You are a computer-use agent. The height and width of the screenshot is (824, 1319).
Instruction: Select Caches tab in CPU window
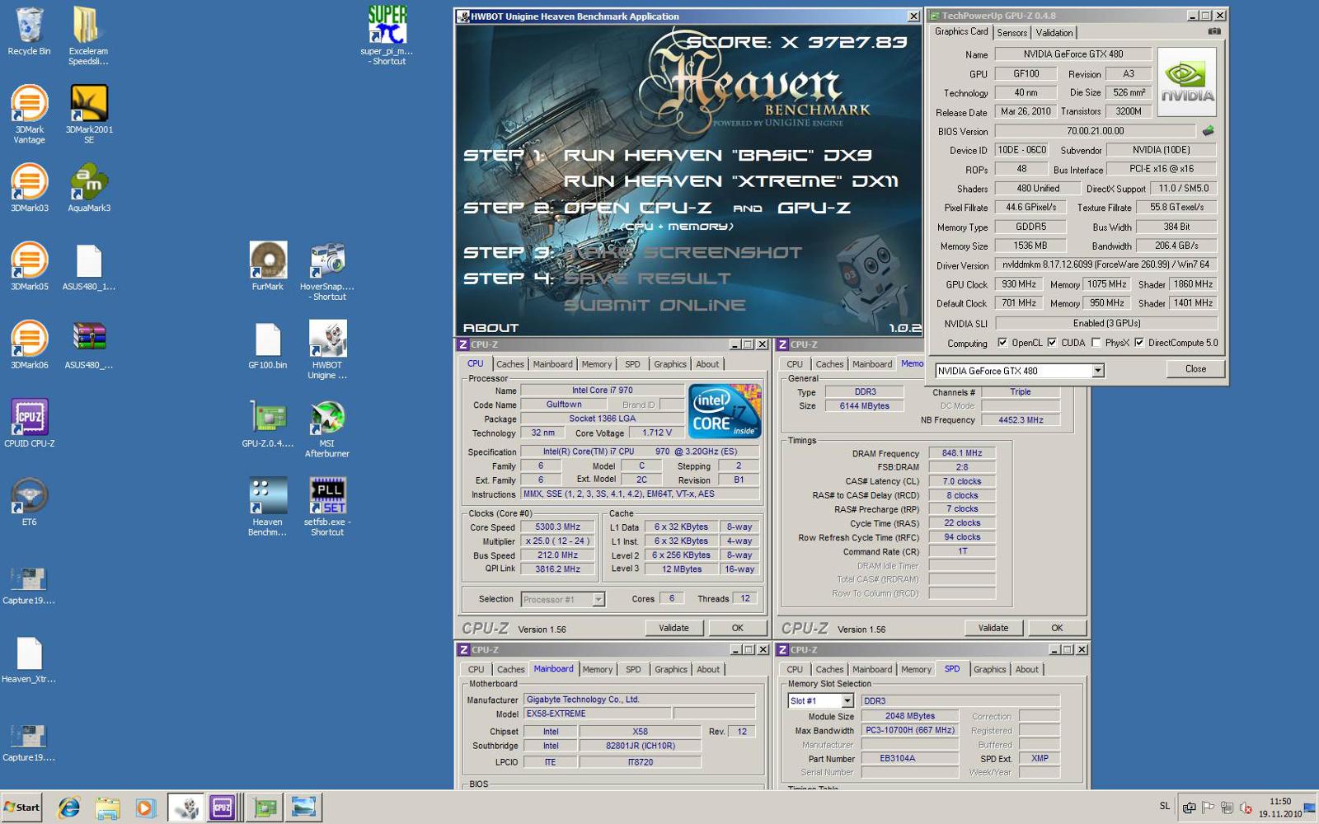pyautogui.click(x=509, y=364)
